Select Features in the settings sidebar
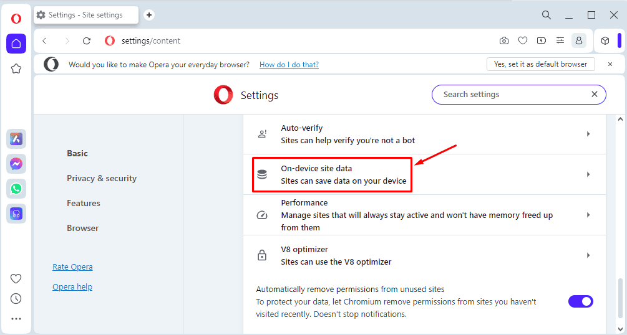627x335 pixels. click(83, 203)
